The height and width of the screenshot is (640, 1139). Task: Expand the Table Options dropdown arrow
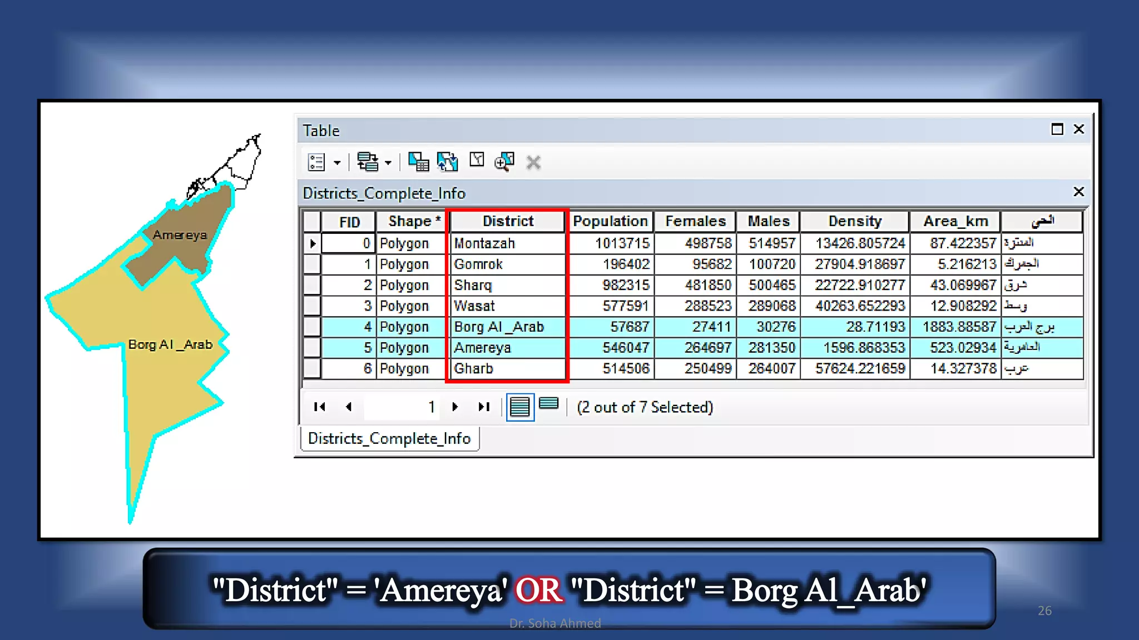pos(337,163)
